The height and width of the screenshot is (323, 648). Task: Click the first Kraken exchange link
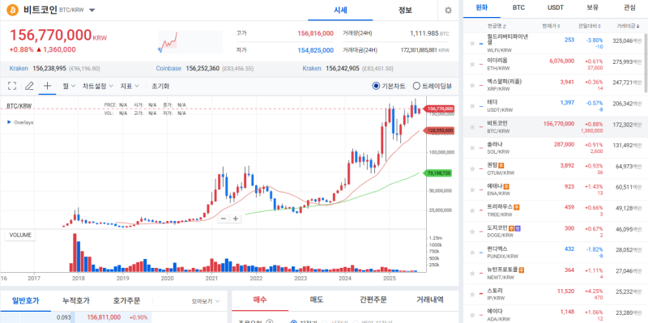click(x=19, y=69)
